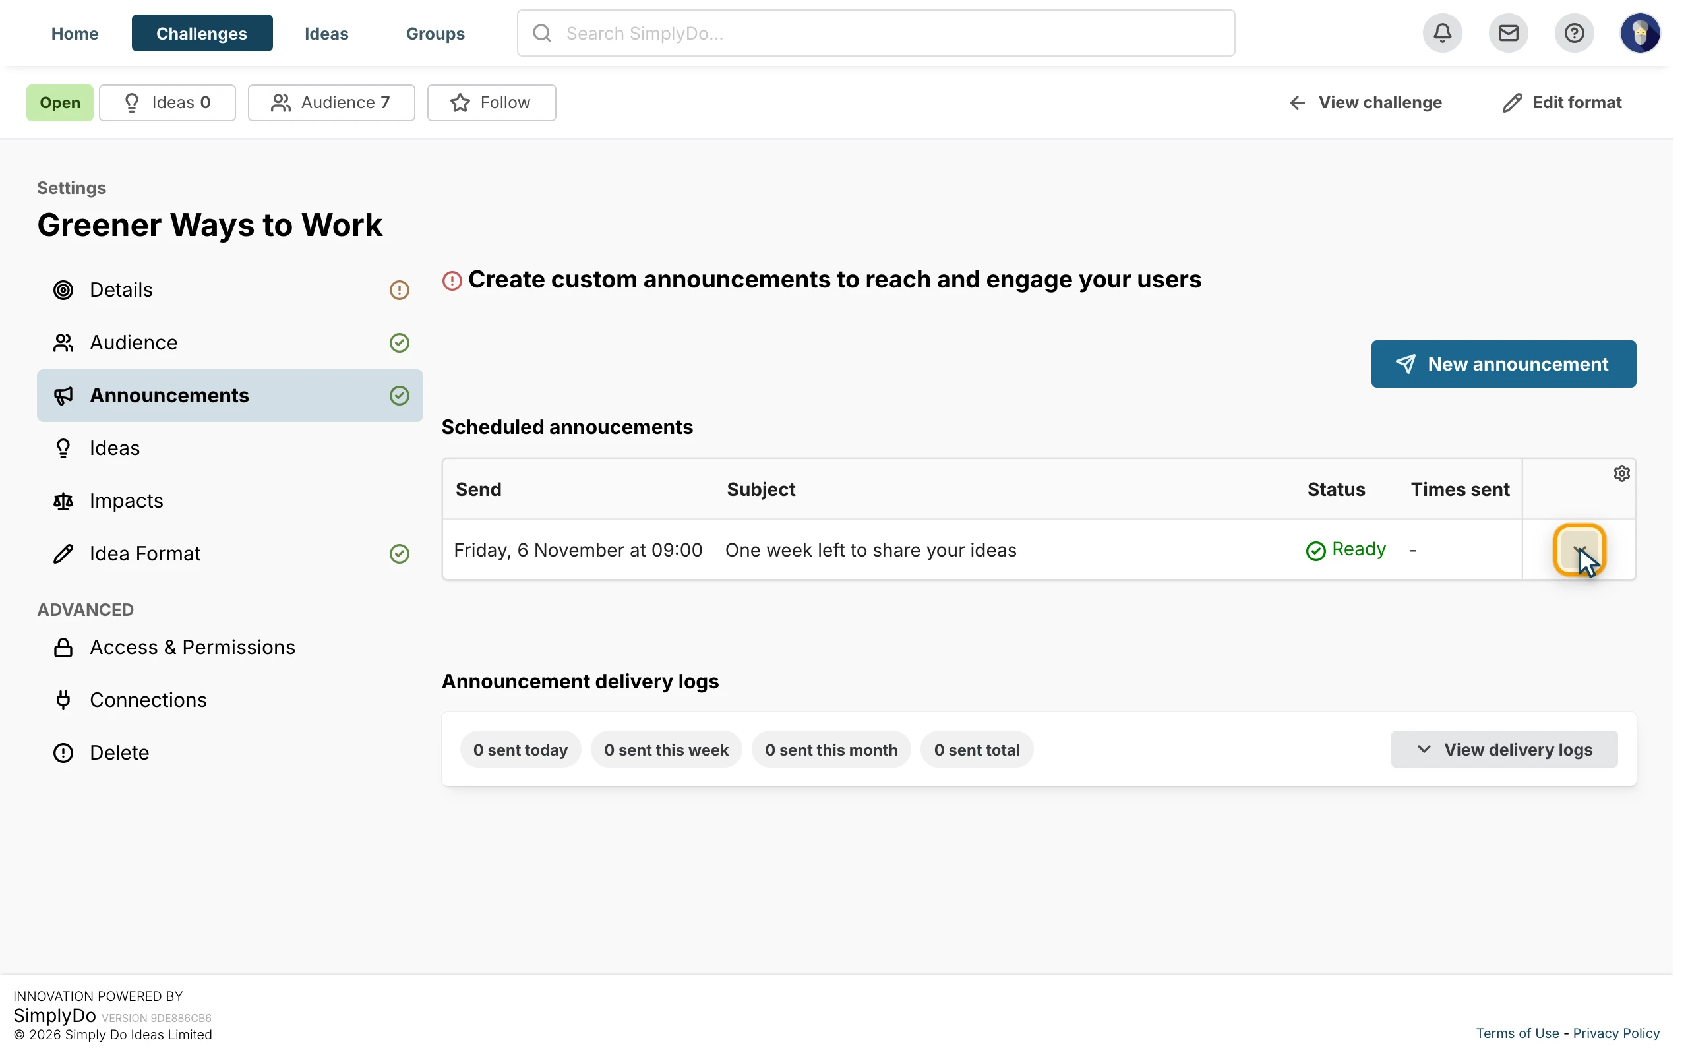
Task: Click the Ready status check icon
Action: (x=1315, y=551)
